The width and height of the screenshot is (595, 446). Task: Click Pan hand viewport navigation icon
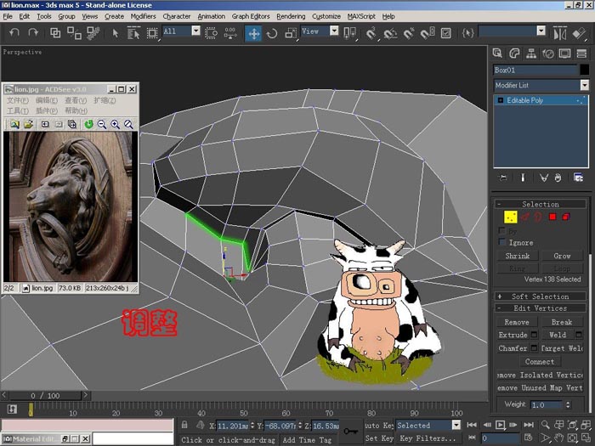[x=559, y=438]
